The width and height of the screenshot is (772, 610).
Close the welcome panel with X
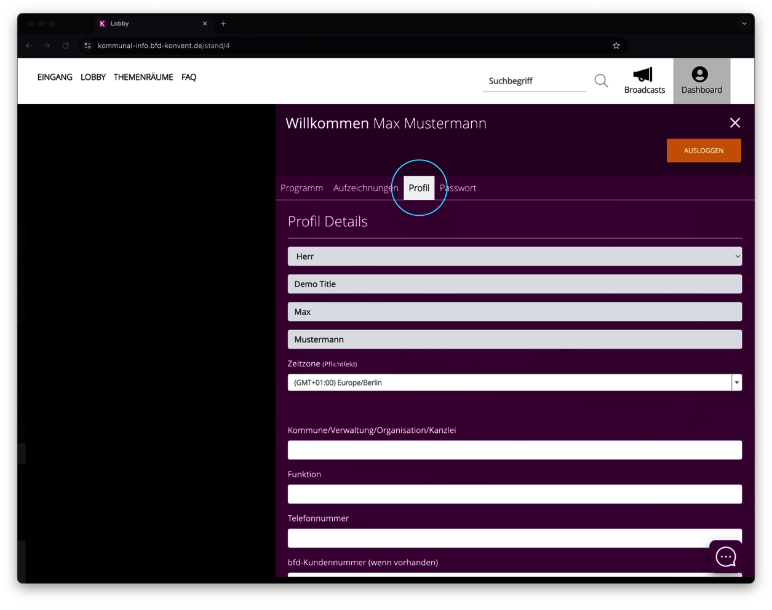[734, 123]
